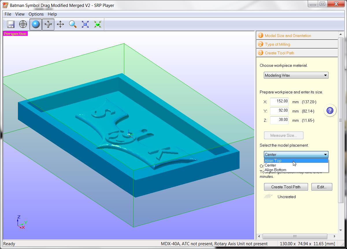Click the fit-to-screen icon
The image size is (347, 249).
85,24
